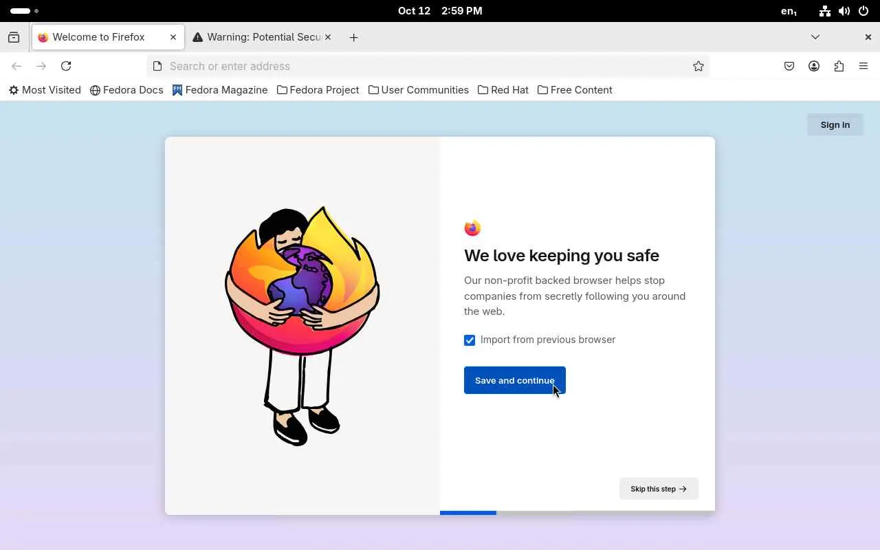The width and height of the screenshot is (880, 550).
Task: Toggle Import from previous browser checkbox
Action: tap(470, 340)
